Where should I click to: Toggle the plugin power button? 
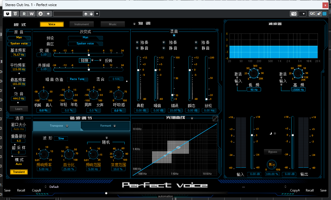(8, 14)
